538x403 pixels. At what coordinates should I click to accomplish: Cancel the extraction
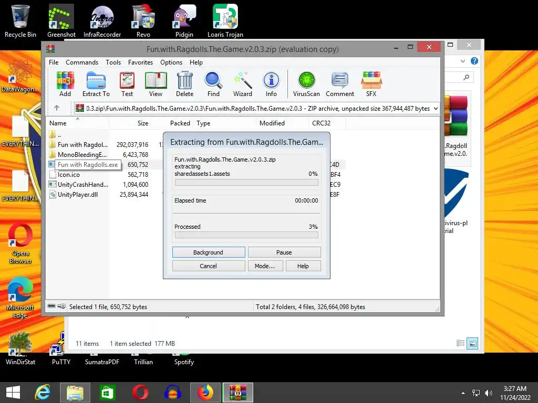click(x=208, y=266)
